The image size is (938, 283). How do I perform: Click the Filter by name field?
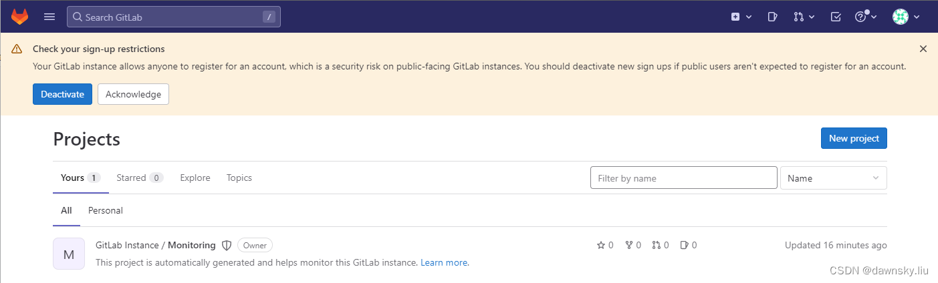683,178
